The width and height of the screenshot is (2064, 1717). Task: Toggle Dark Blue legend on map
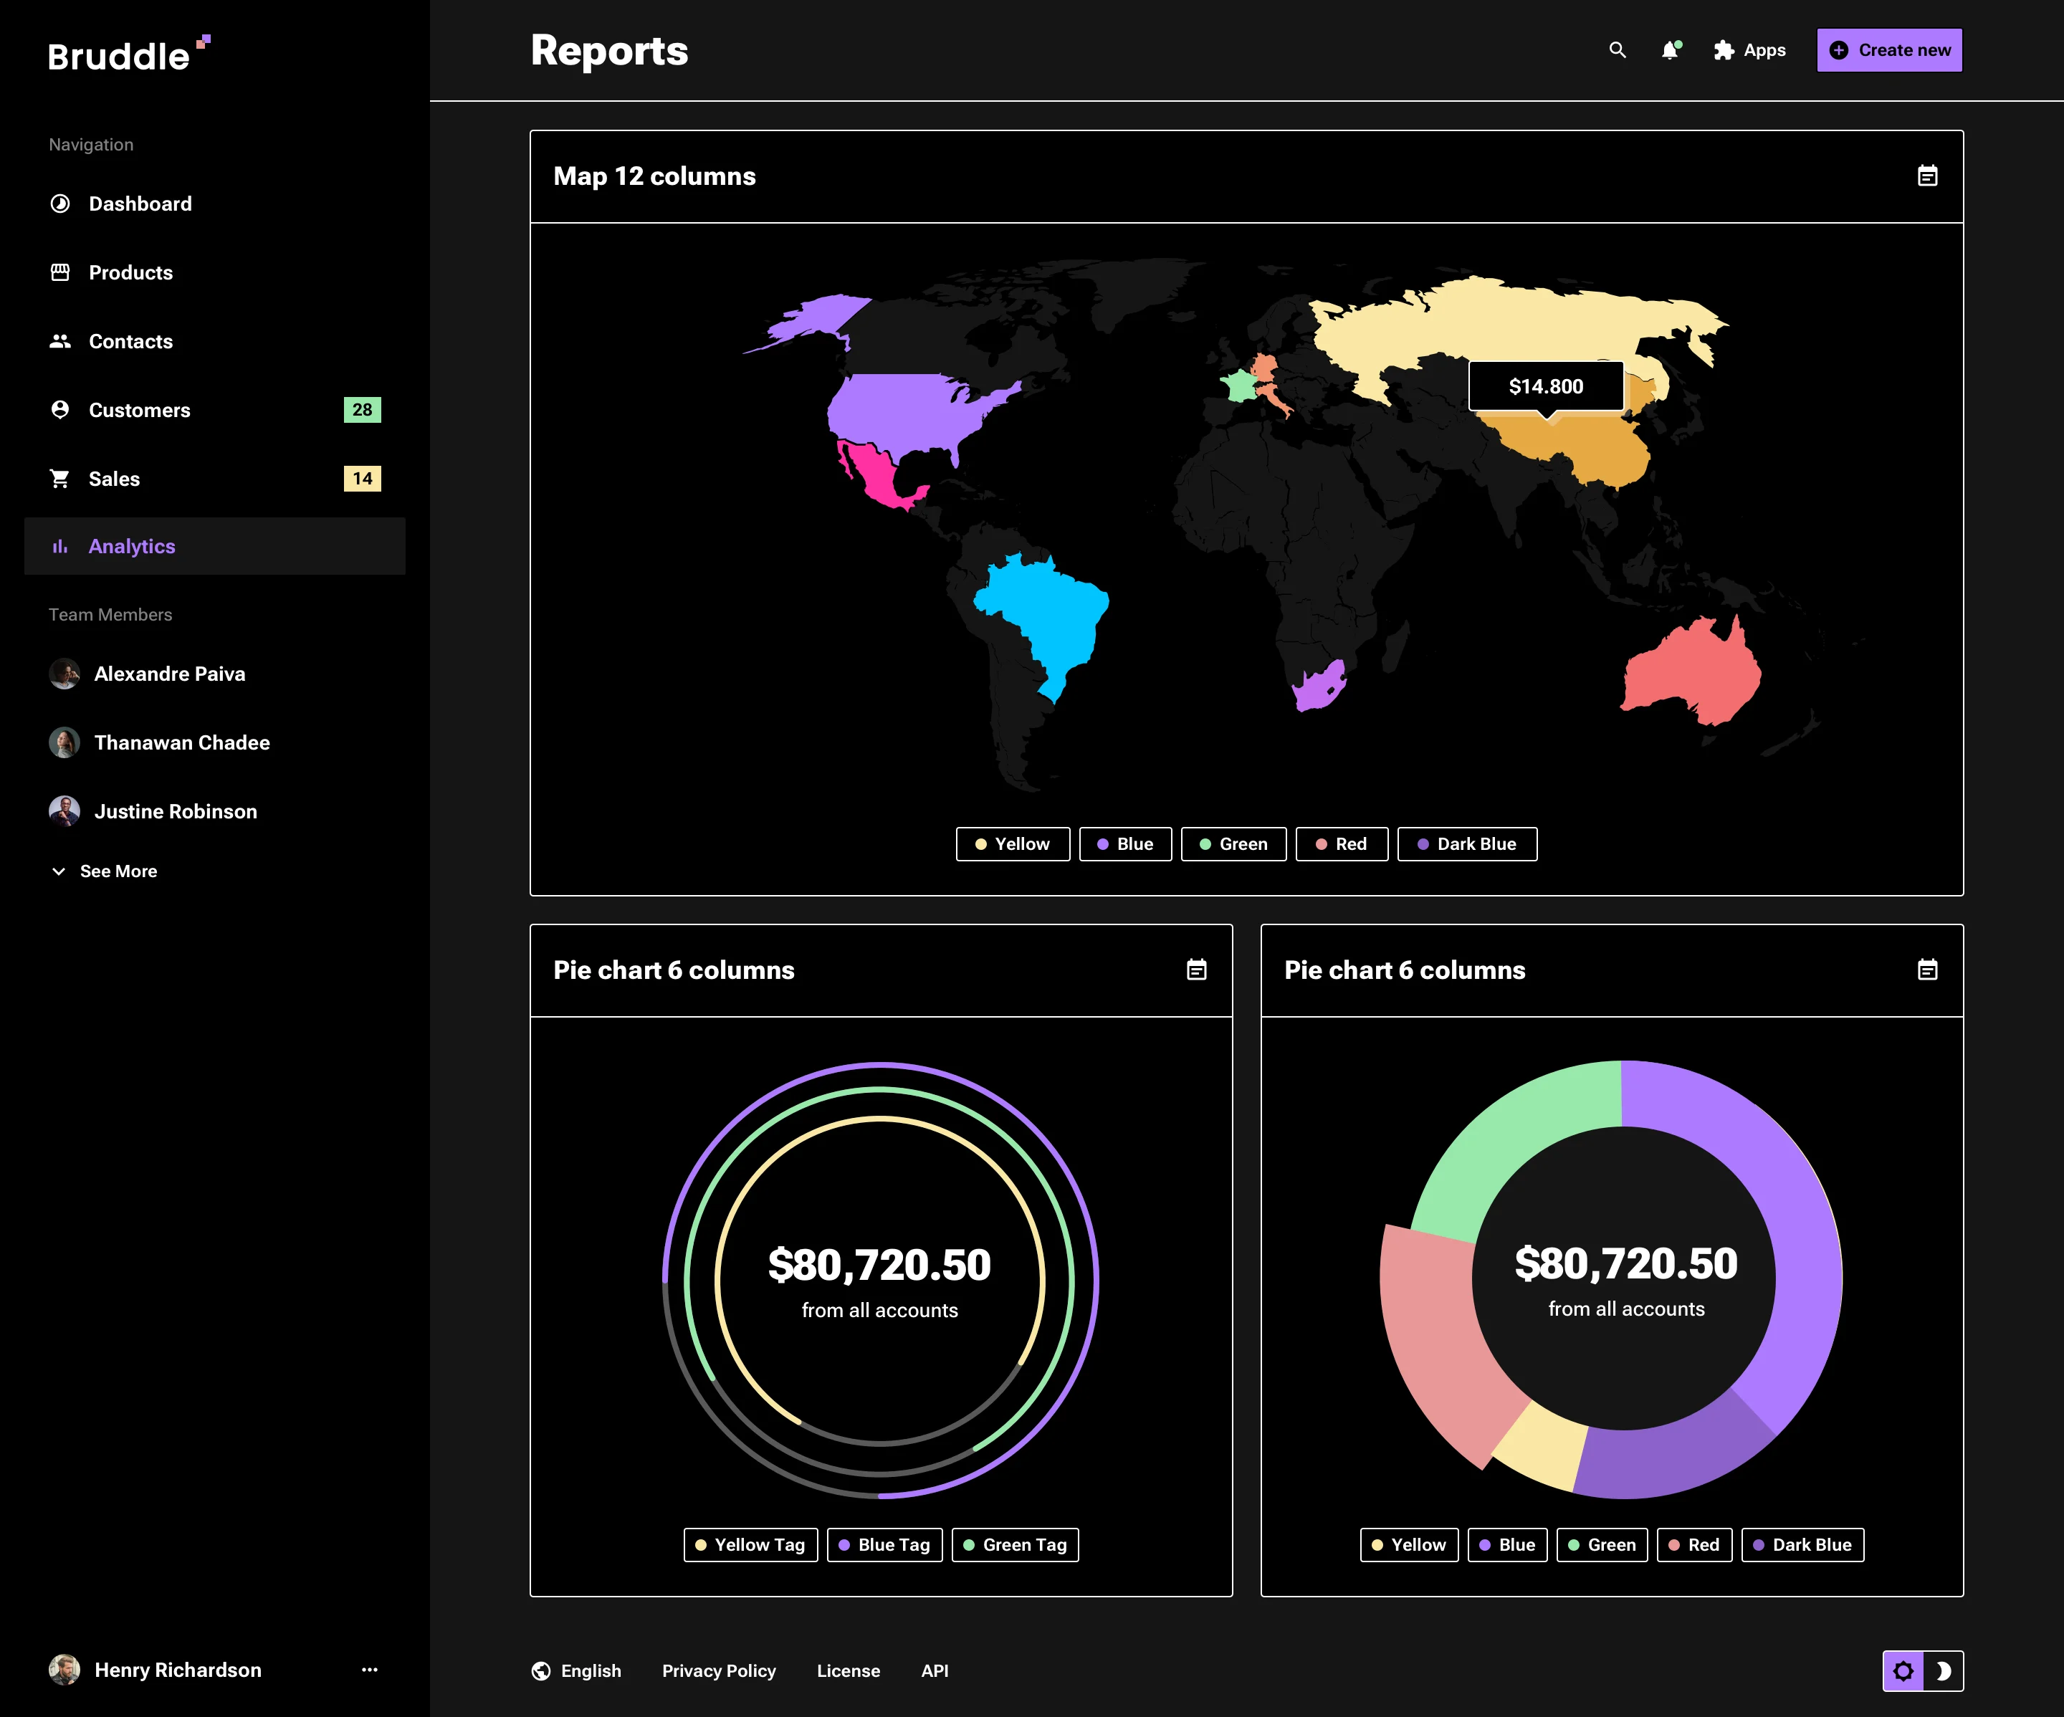click(x=1466, y=844)
